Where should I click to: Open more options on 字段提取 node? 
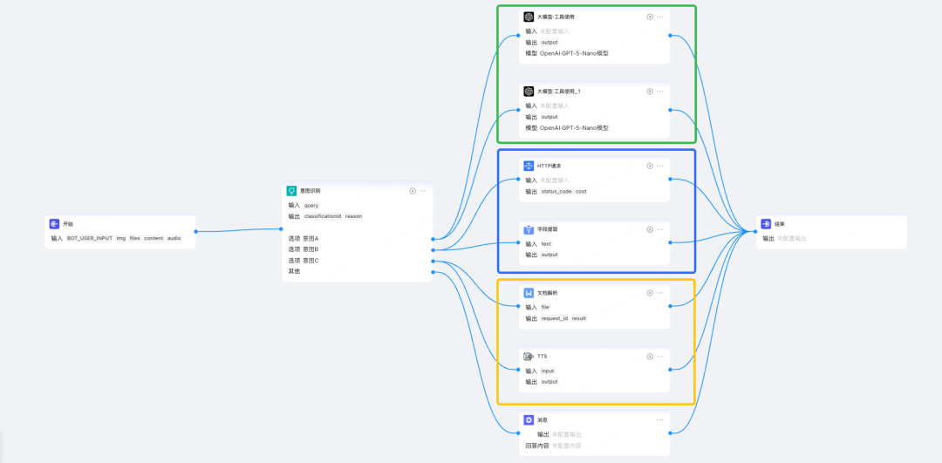click(660, 229)
